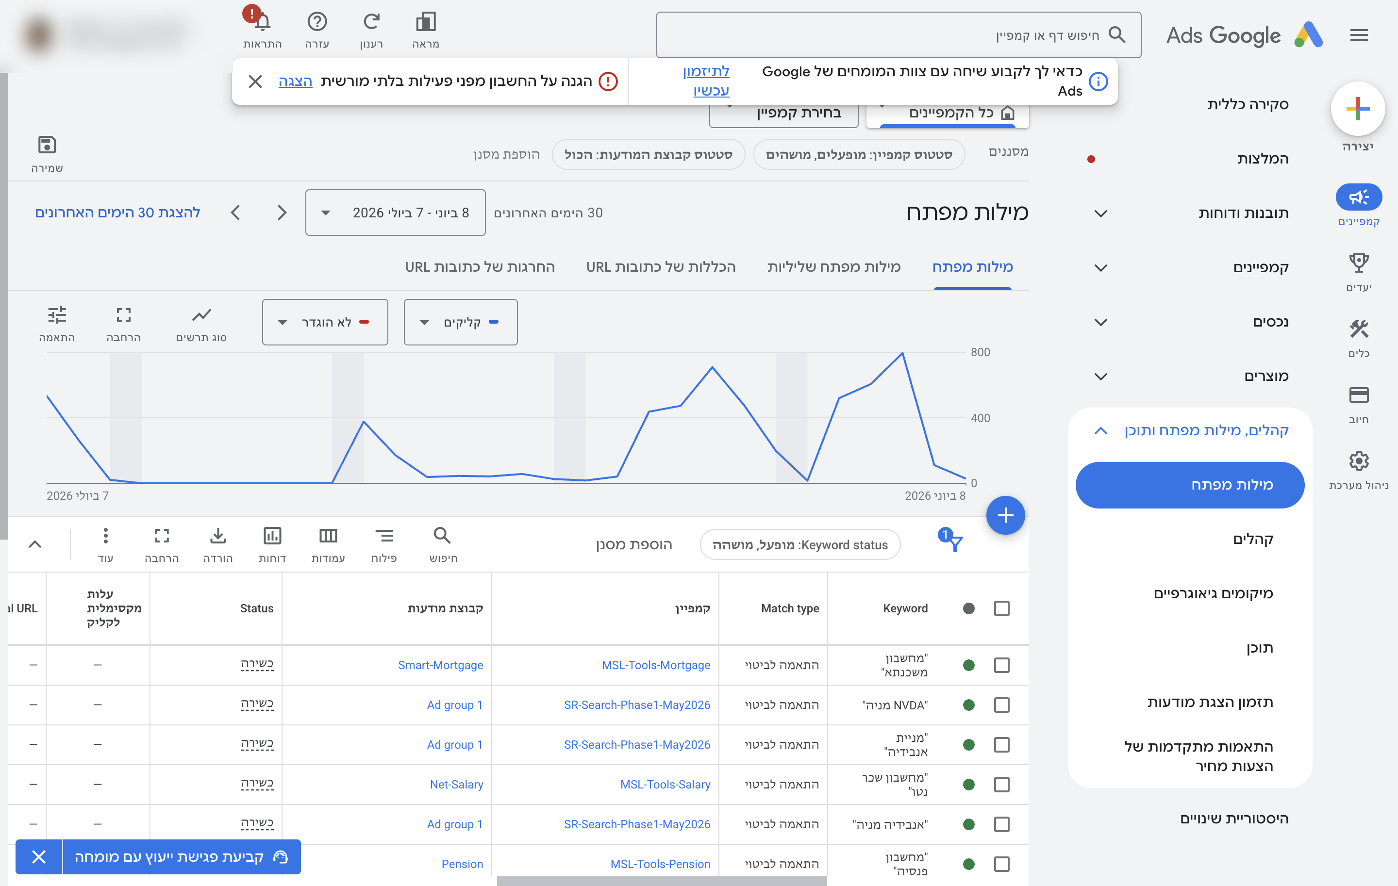Switch to מילות מפתח שליליות tab
1398x886 pixels.
tap(833, 267)
